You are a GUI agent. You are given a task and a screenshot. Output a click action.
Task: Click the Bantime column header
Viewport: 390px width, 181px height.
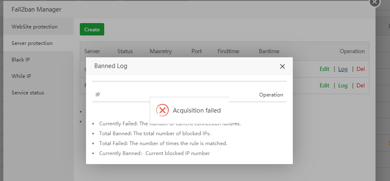click(269, 52)
